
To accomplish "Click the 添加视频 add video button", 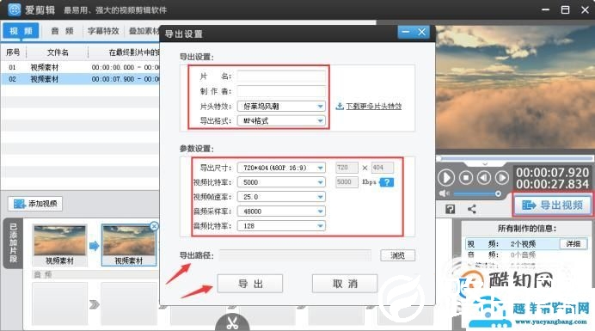I will click(35, 204).
